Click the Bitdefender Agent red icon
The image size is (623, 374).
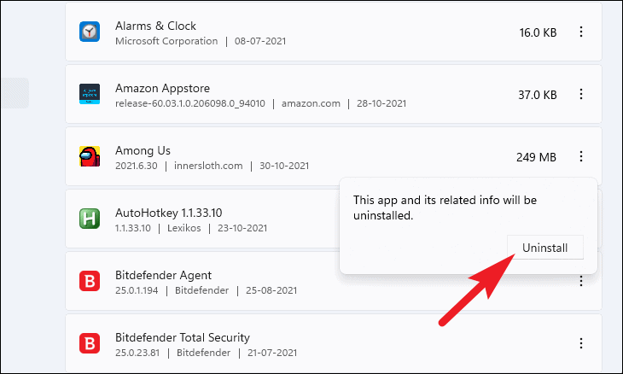90,281
